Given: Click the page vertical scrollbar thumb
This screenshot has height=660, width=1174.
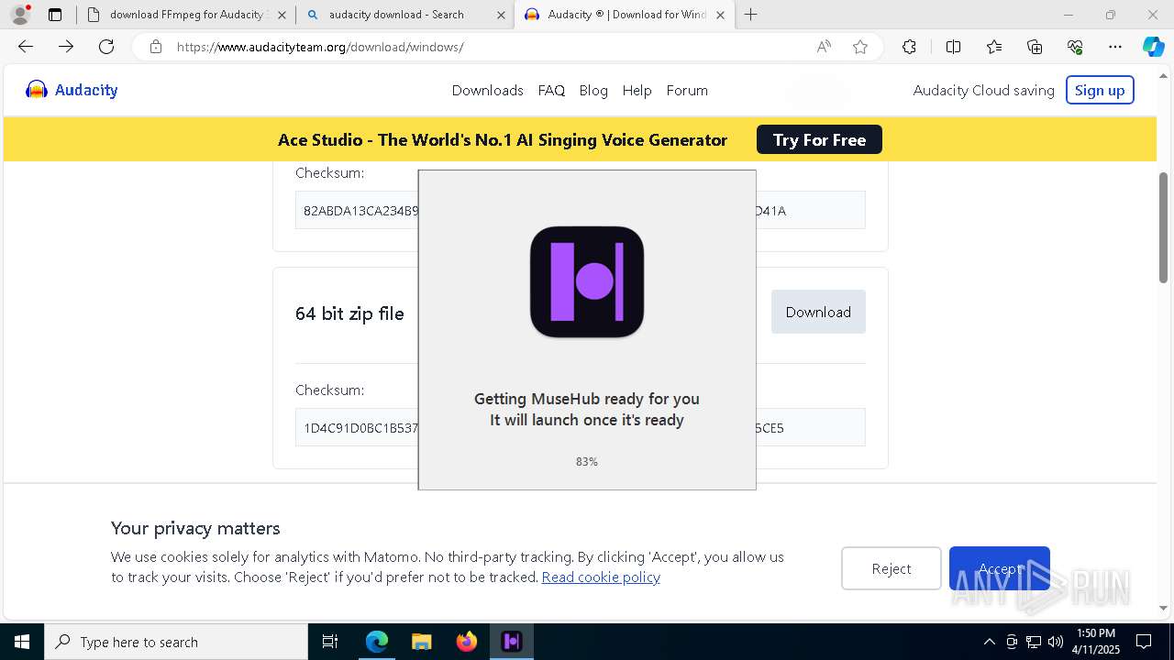Looking at the screenshot, I should (x=1163, y=226).
